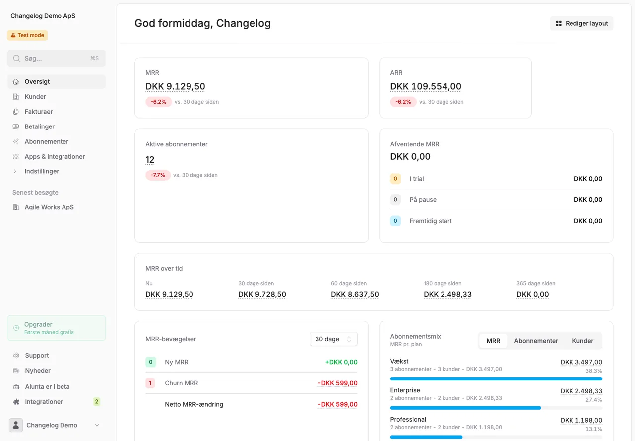Open the 30 dage period dropdown
Image resolution: width=635 pixels, height=441 pixels.
point(333,339)
